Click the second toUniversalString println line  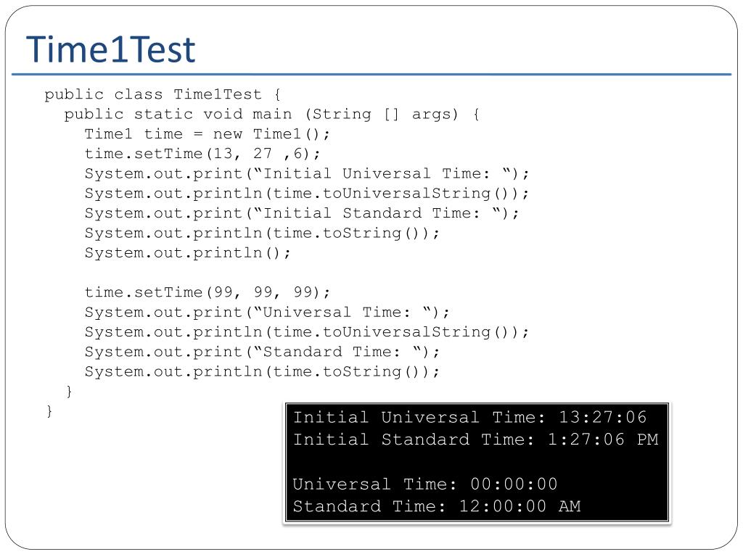click(x=307, y=331)
